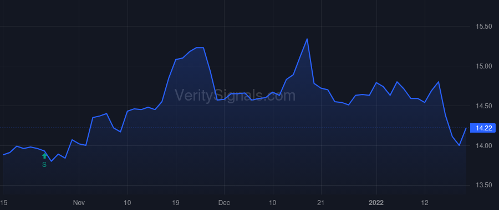Click the green S letter under the arrow
This screenshot has width=499, height=210.
pyautogui.click(x=44, y=164)
